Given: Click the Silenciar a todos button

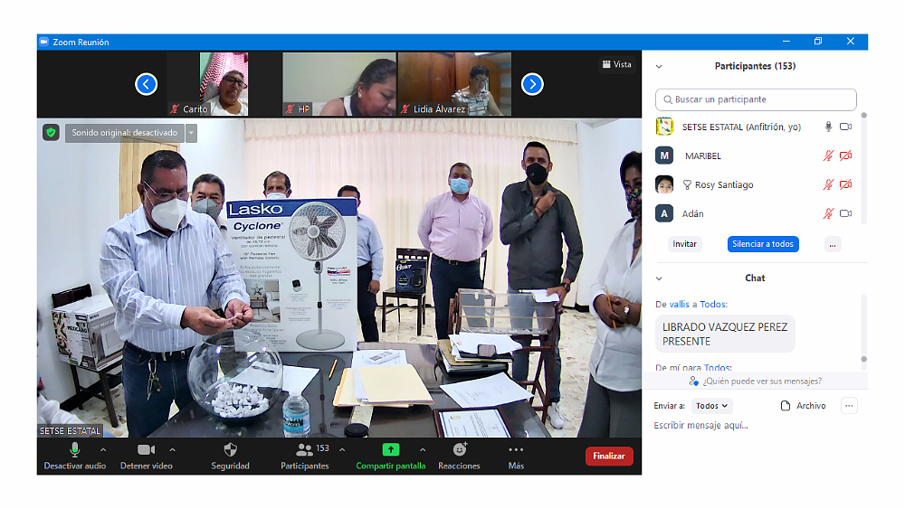Looking at the screenshot, I should point(763,244).
